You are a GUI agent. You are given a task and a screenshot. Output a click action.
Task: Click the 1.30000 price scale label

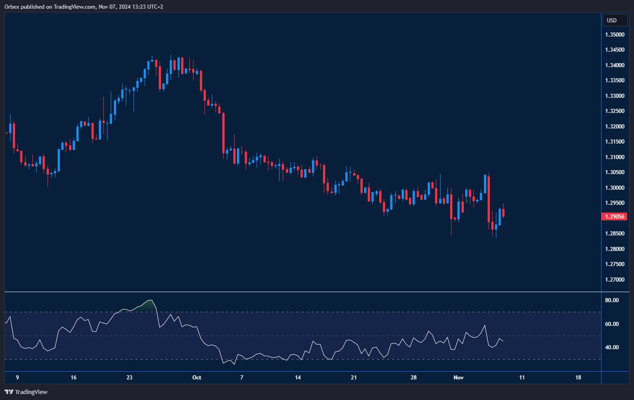point(614,188)
